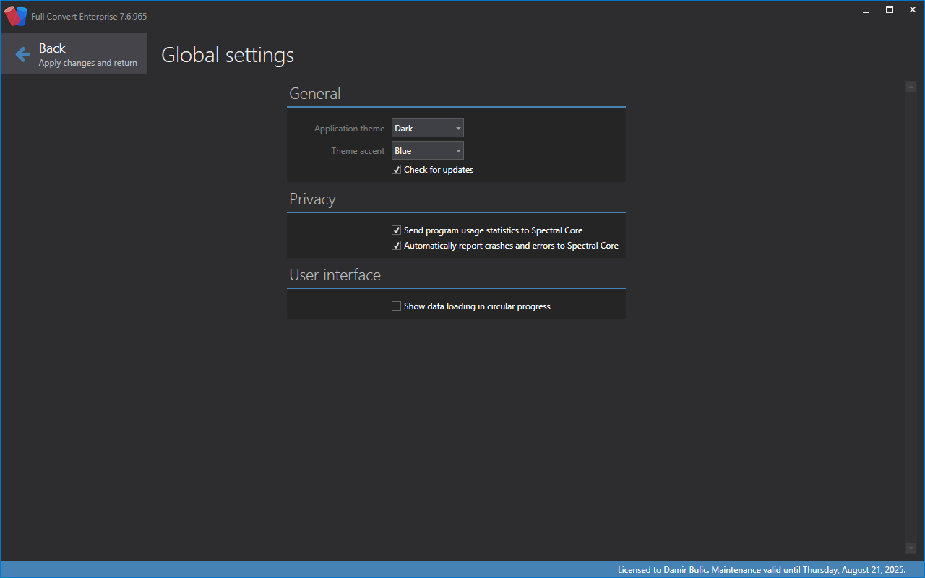This screenshot has height=578, width=925.
Task: Enable Show data loading in circular progress
Action: tap(396, 306)
